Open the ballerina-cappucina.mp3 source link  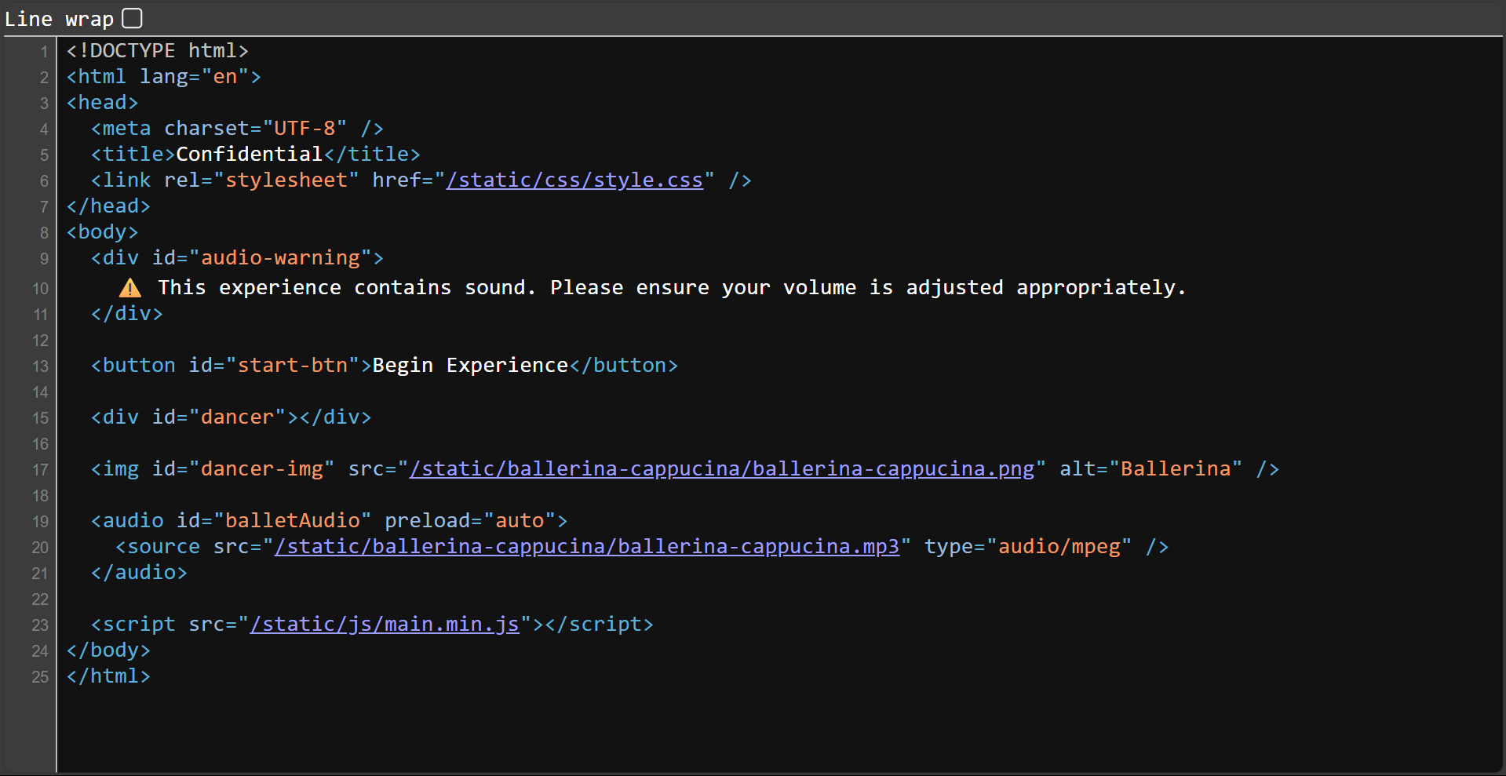tap(587, 547)
